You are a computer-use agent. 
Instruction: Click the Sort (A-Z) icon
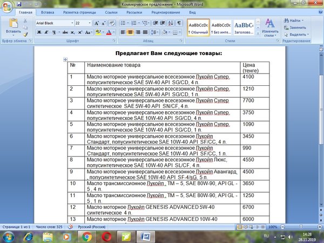click(x=170, y=23)
